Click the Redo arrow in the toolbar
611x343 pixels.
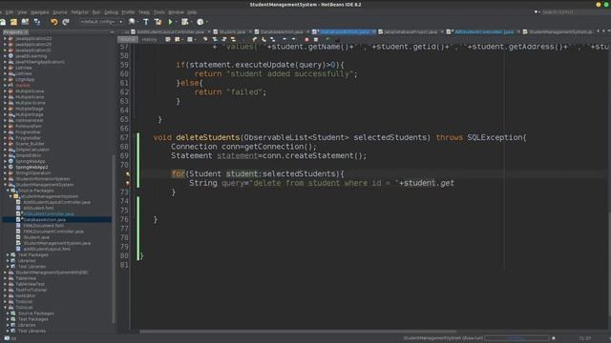(x=66, y=22)
